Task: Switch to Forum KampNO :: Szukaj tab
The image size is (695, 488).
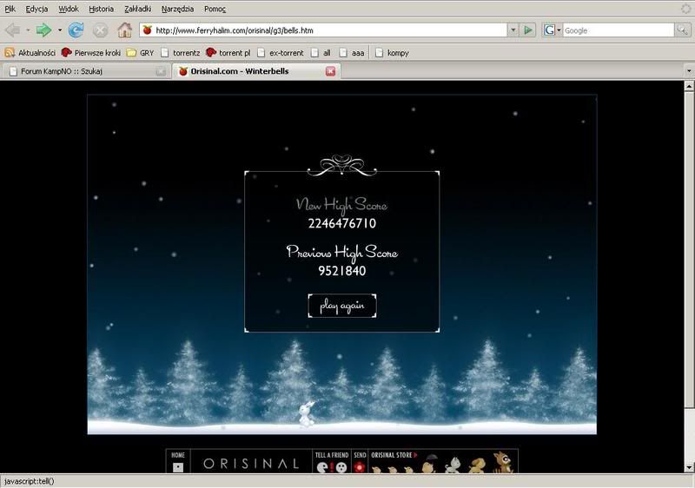Action: [x=84, y=71]
